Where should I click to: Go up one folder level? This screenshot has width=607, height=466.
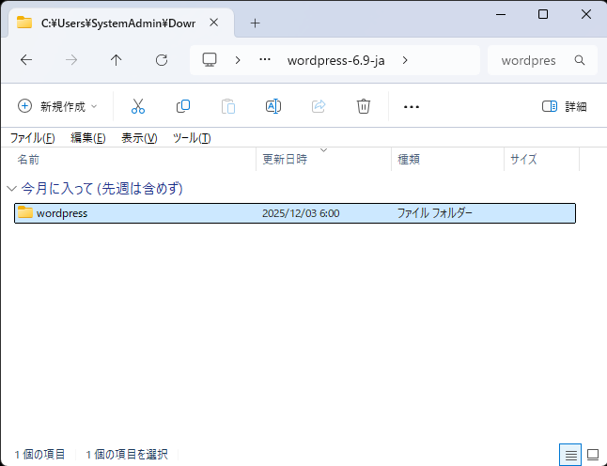pos(117,60)
